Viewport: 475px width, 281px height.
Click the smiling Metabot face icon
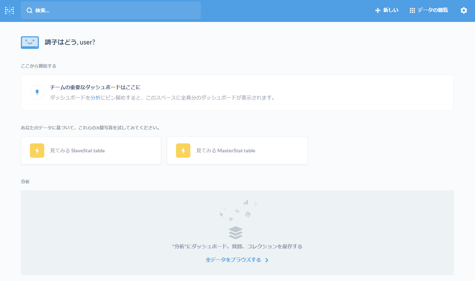[30, 42]
